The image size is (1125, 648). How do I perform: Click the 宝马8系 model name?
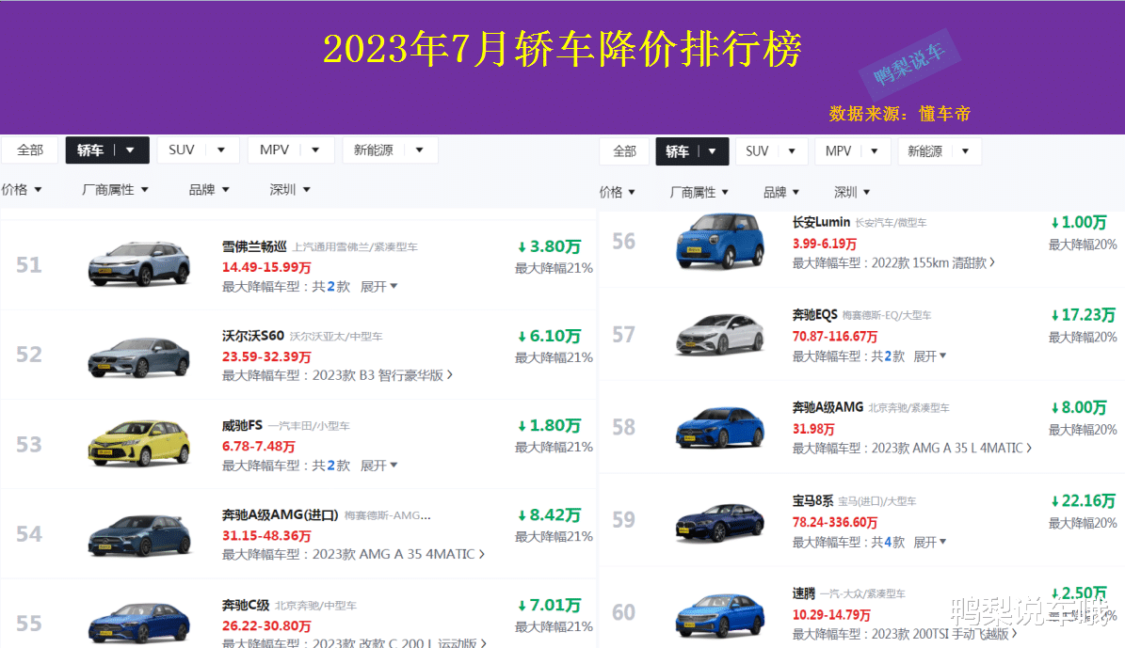(x=812, y=501)
